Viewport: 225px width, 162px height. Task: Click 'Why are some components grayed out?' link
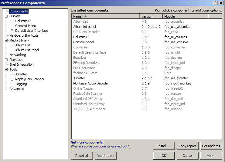(x=100, y=146)
